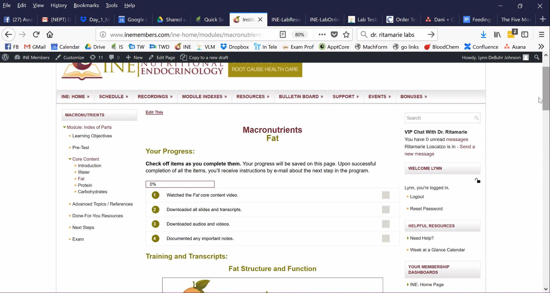Image resolution: width=550 pixels, height=293 pixels.
Task: Open the History menu
Action: coord(59,5)
